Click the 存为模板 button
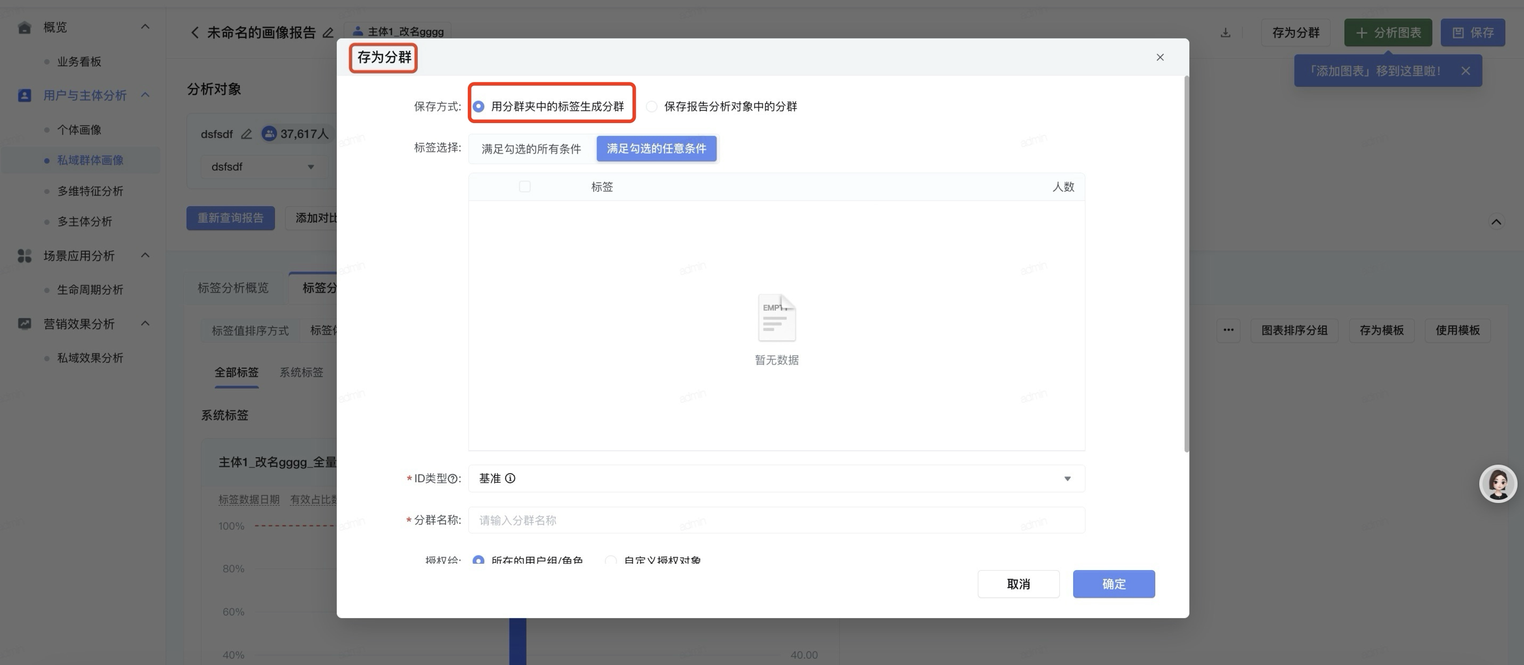The image size is (1524, 665). point(1381,330)
